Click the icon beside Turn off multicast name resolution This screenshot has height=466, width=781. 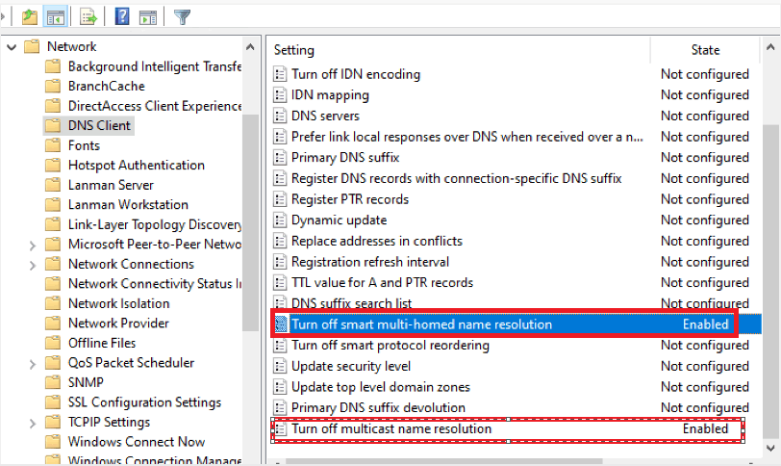click(x=281, y=428)
